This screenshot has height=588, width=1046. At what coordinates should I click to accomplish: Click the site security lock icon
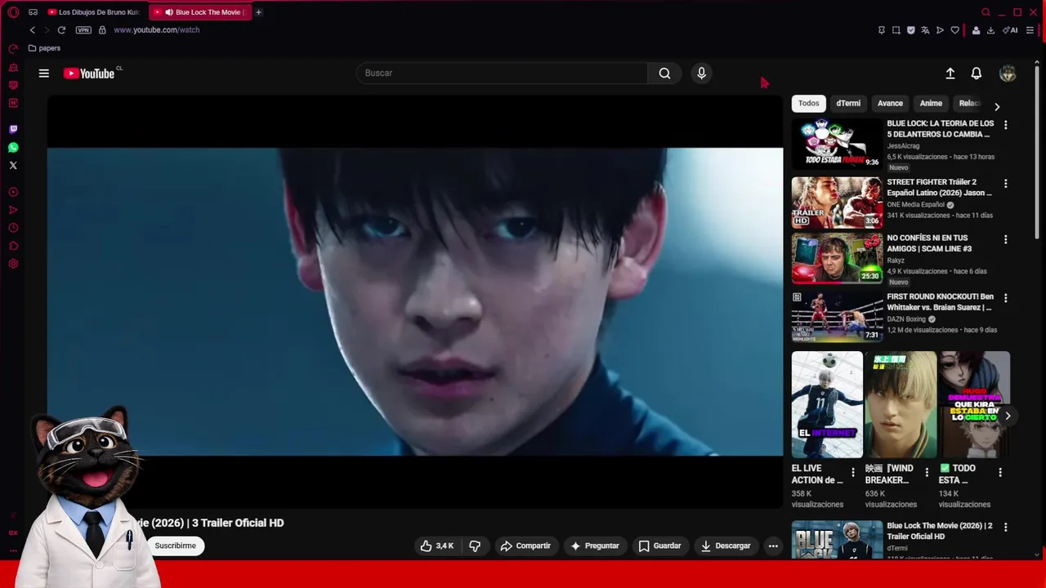point(102,30)
